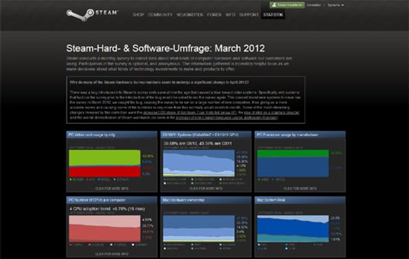Click the Steam logo
Image resolution: width=409 pixels, height=259 pixels.
[92, 14]
